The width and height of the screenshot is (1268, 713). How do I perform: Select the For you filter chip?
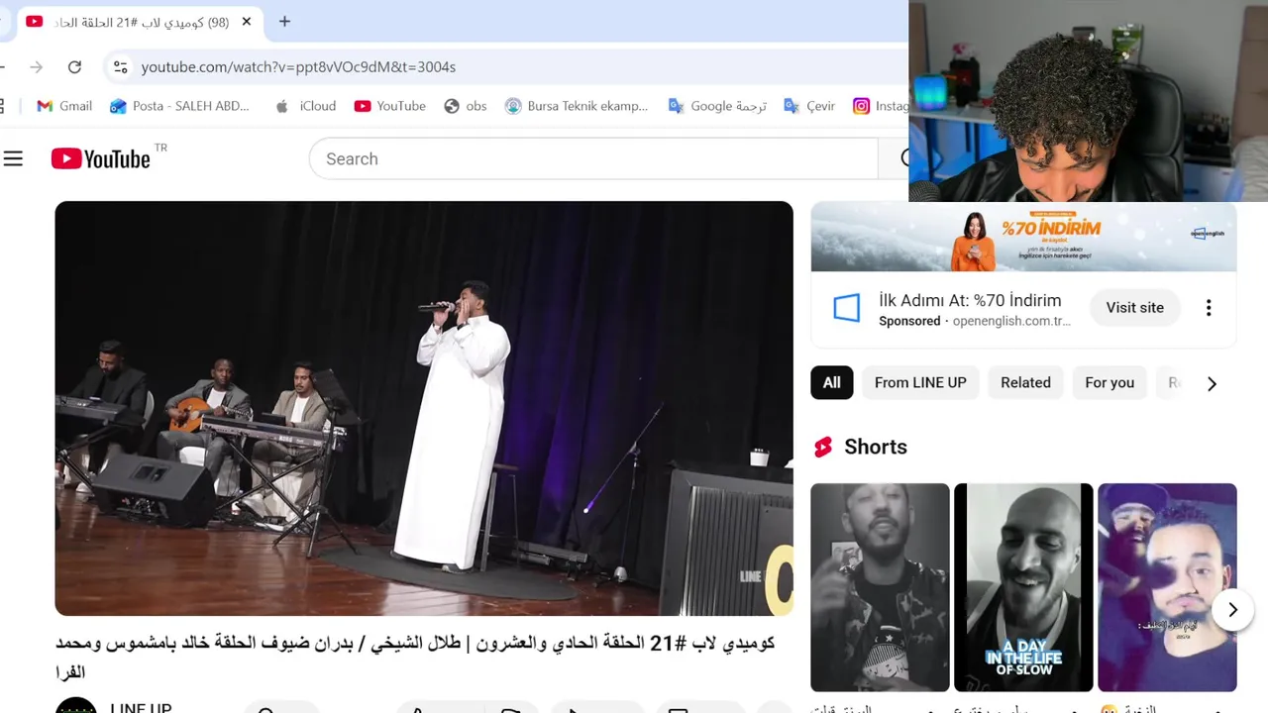(x=1109, y=382)
